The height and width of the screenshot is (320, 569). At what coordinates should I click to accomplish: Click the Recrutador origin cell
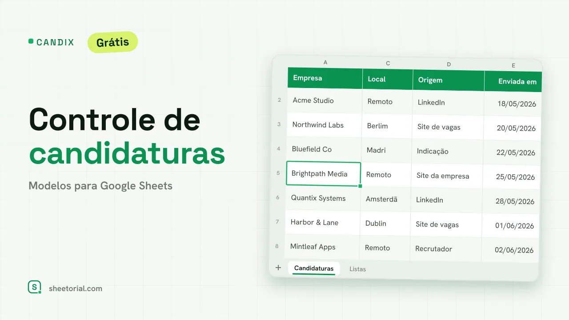click(x=445, y=249)
